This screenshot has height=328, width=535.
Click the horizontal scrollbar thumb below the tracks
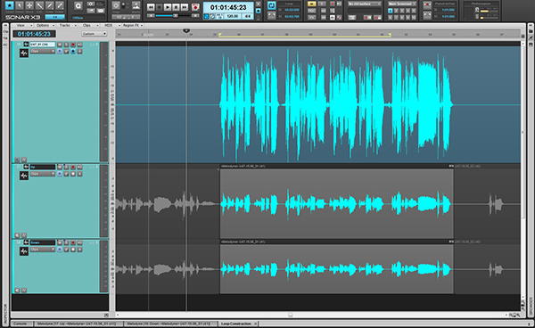point(291,315)
